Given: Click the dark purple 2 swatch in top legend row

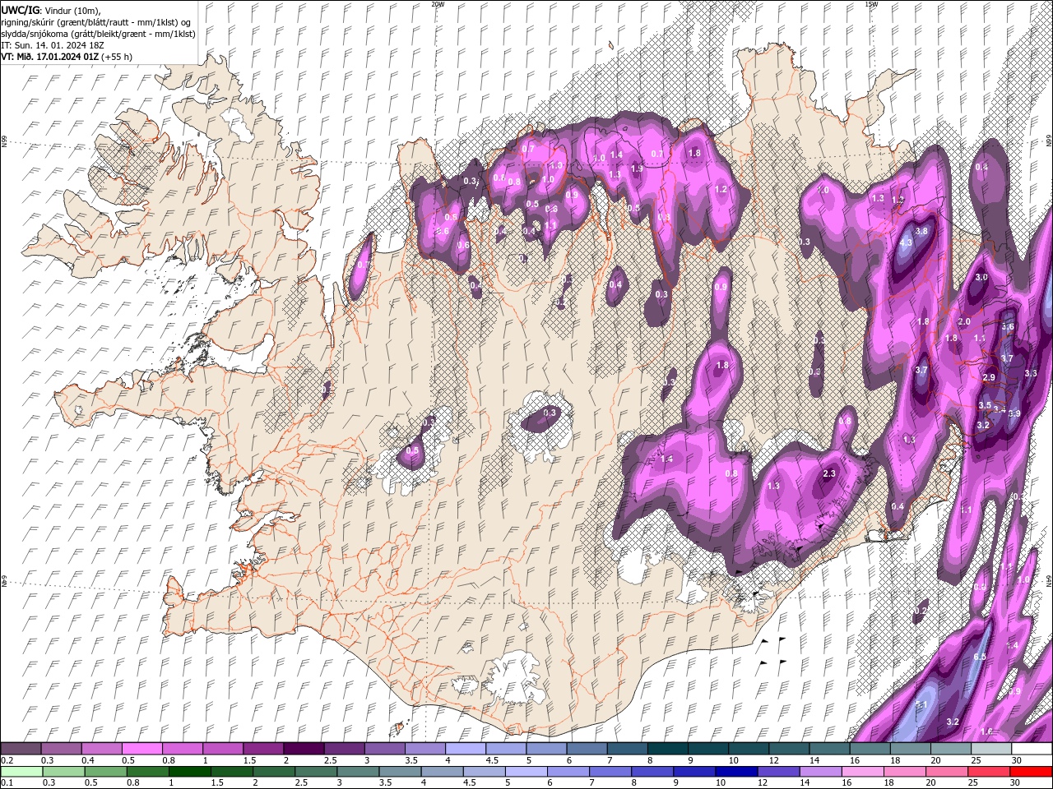Looking at the screenshot, I should [x=304, y=749].
